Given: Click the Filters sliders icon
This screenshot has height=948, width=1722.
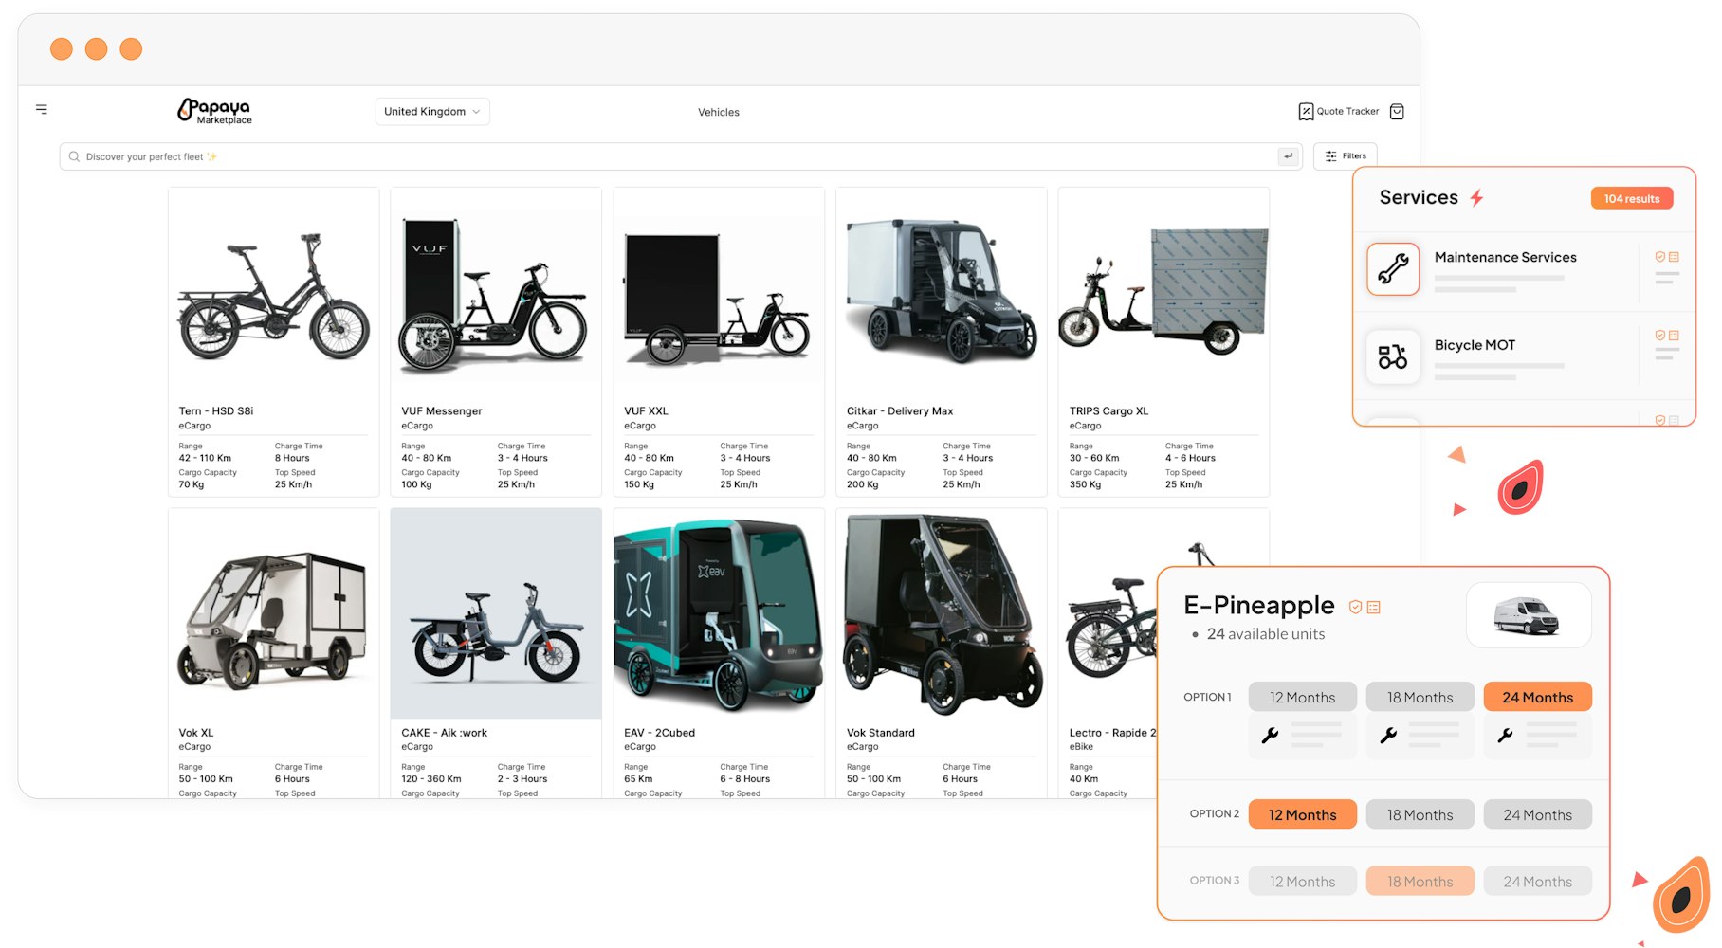Looking at the screenshot, I should [x=1331, y=156].
